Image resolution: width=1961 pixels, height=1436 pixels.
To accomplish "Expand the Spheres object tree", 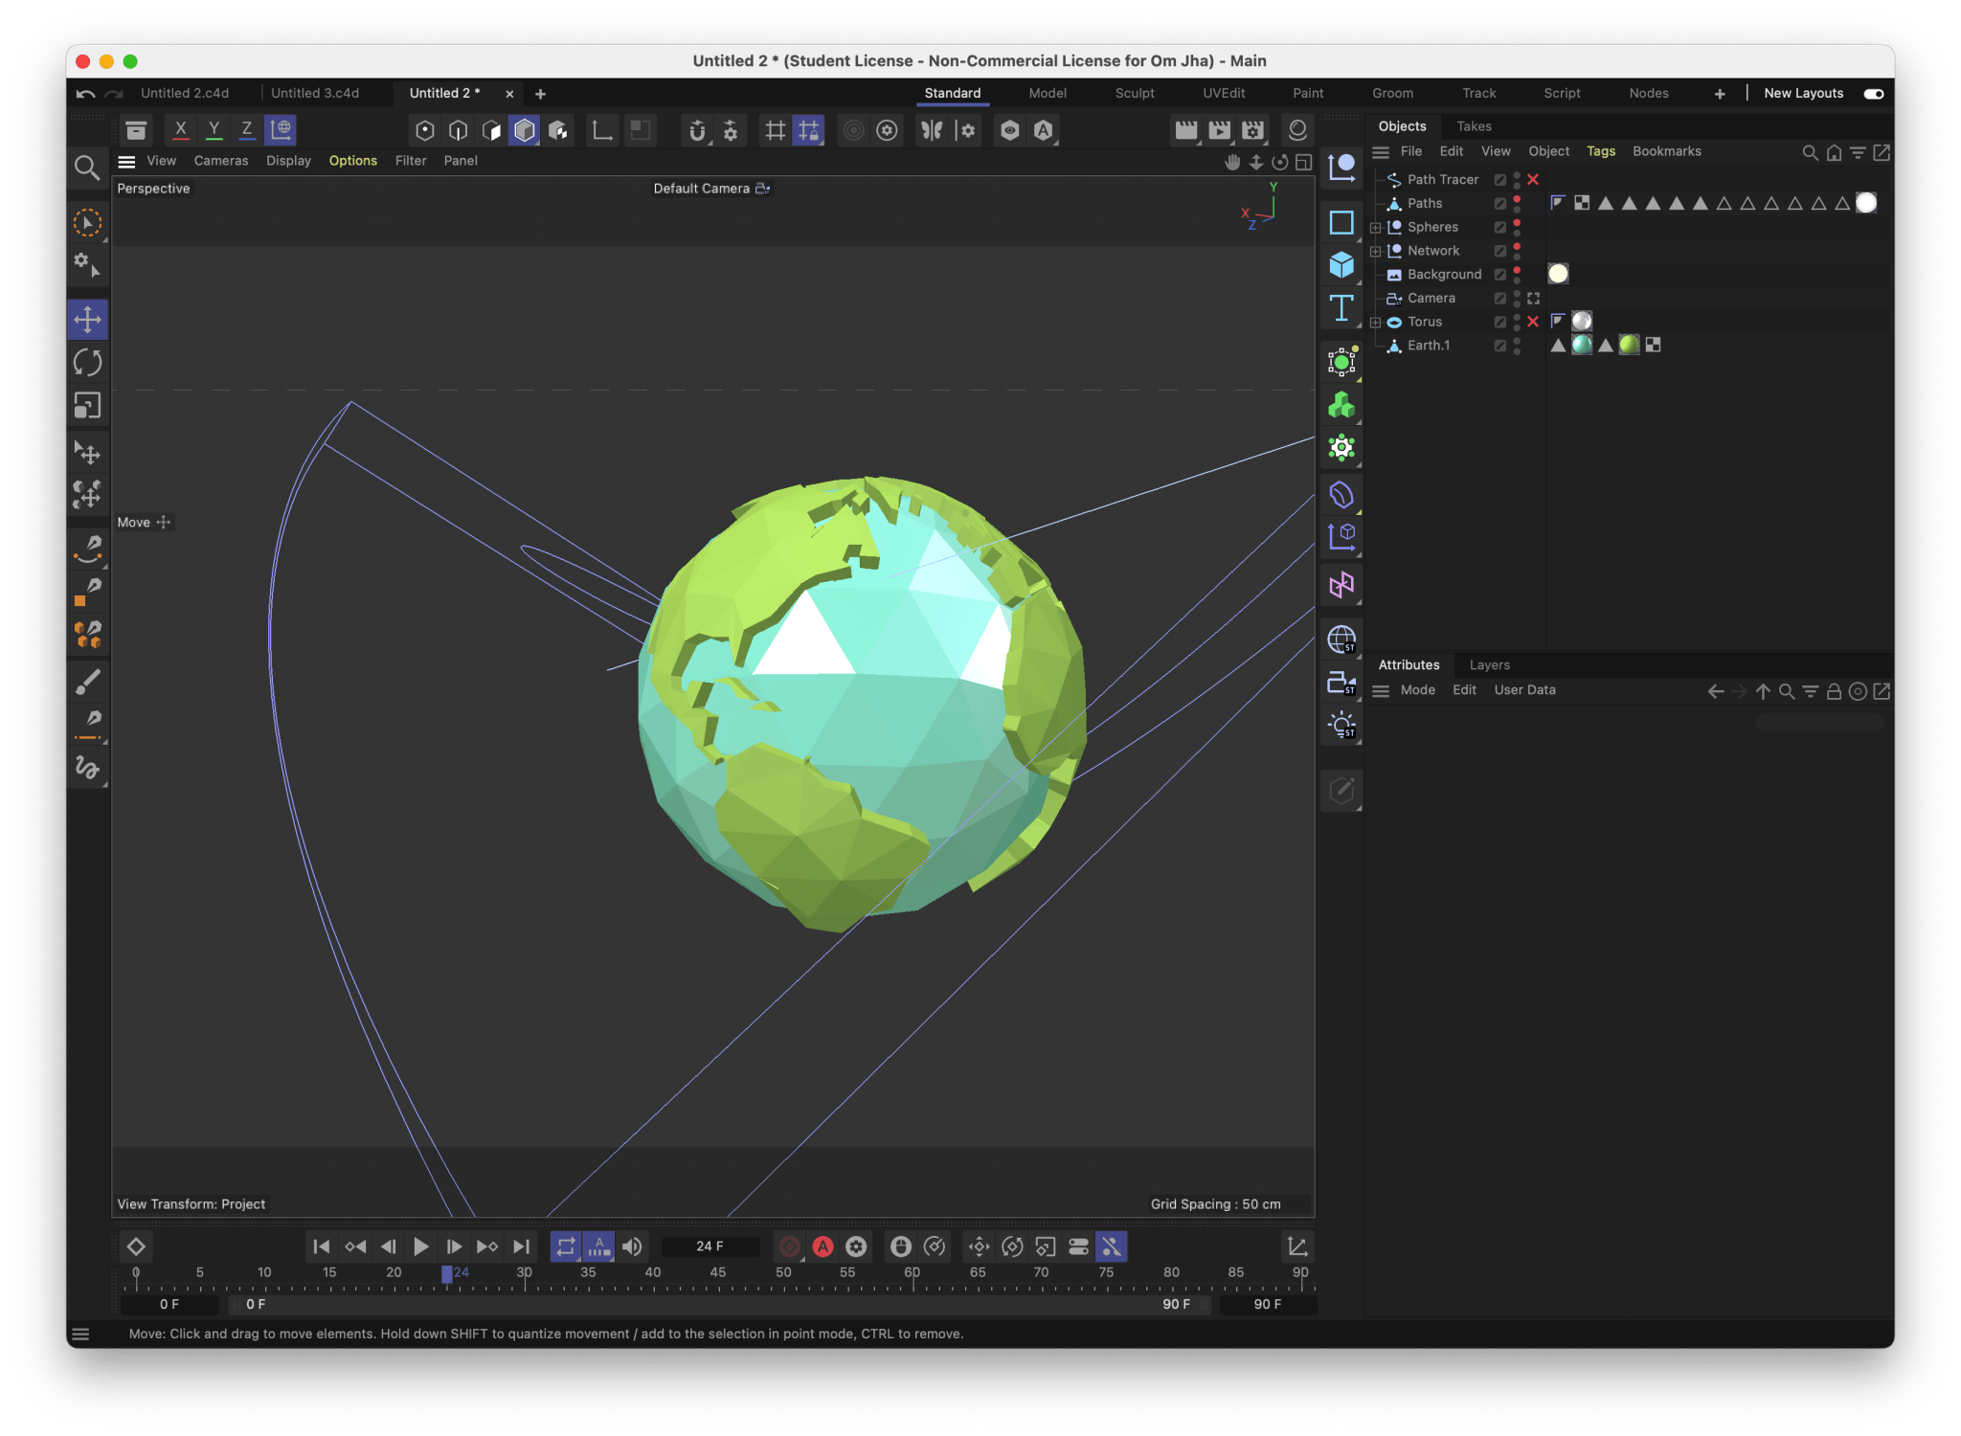I will click(x=1376, y=228).
